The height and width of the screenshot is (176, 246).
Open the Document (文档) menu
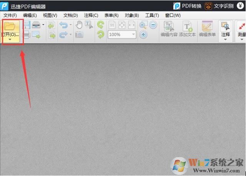(70, 15)
